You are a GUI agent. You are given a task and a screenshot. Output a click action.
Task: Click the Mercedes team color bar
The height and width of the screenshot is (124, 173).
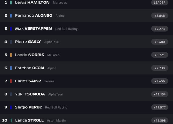(x=11, y=2)
